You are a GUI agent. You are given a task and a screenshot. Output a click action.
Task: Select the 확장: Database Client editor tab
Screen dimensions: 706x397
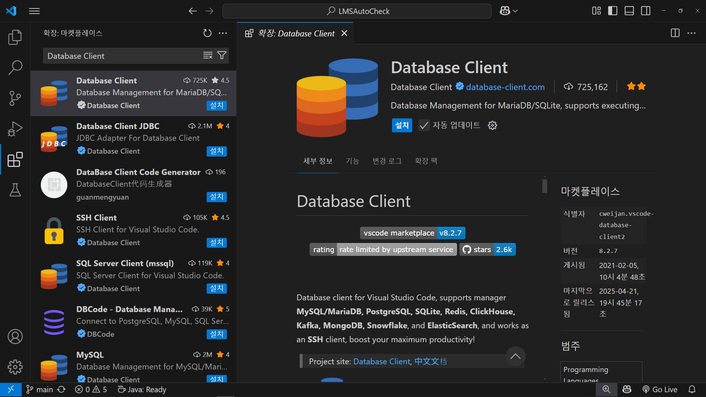point(296,33)
